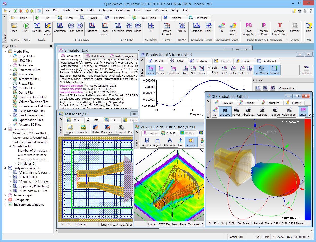Viewport: 316px width, 242px height.
Task: Open the Command dropdown in Curves
Action: click(287, 88)
